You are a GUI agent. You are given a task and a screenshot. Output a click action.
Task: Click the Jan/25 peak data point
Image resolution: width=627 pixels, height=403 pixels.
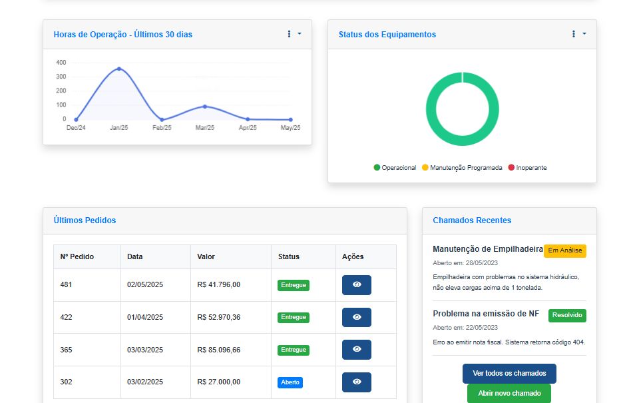pos(119,69)
